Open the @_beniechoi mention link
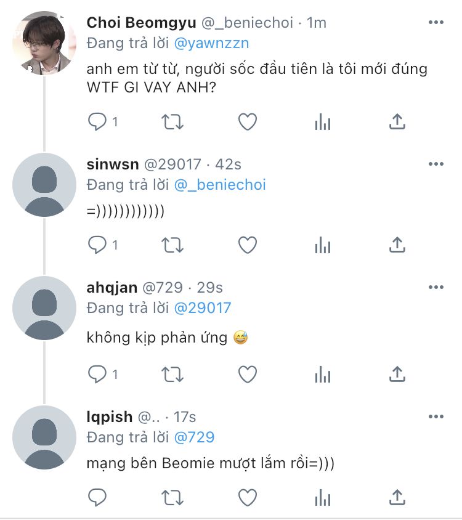 click(x=220, y=184)
